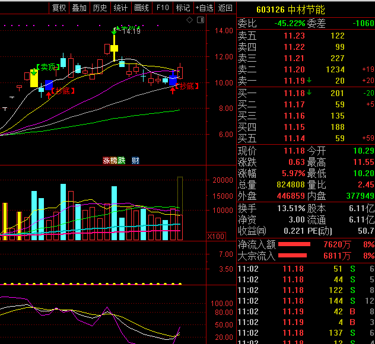The width and height of the screenshot is (375, 344).
Task: Click the 内盘 377949 value
Action: pyautogui.click(x=360, y=196)
